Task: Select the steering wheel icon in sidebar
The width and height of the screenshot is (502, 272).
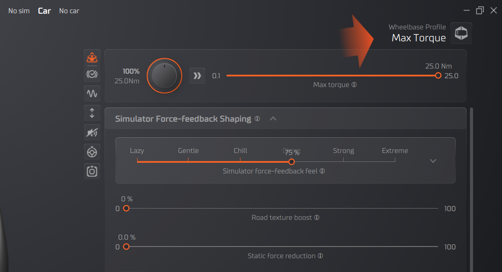Action: tap(92, 152)
